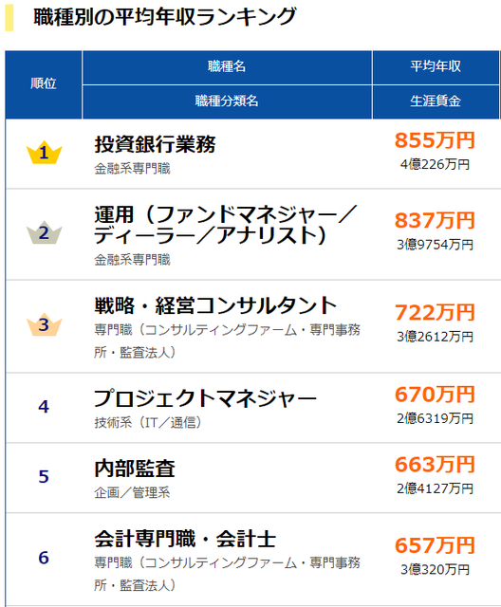Open プロジェクトマネジャー job title
501x607 pixels.
205,398
